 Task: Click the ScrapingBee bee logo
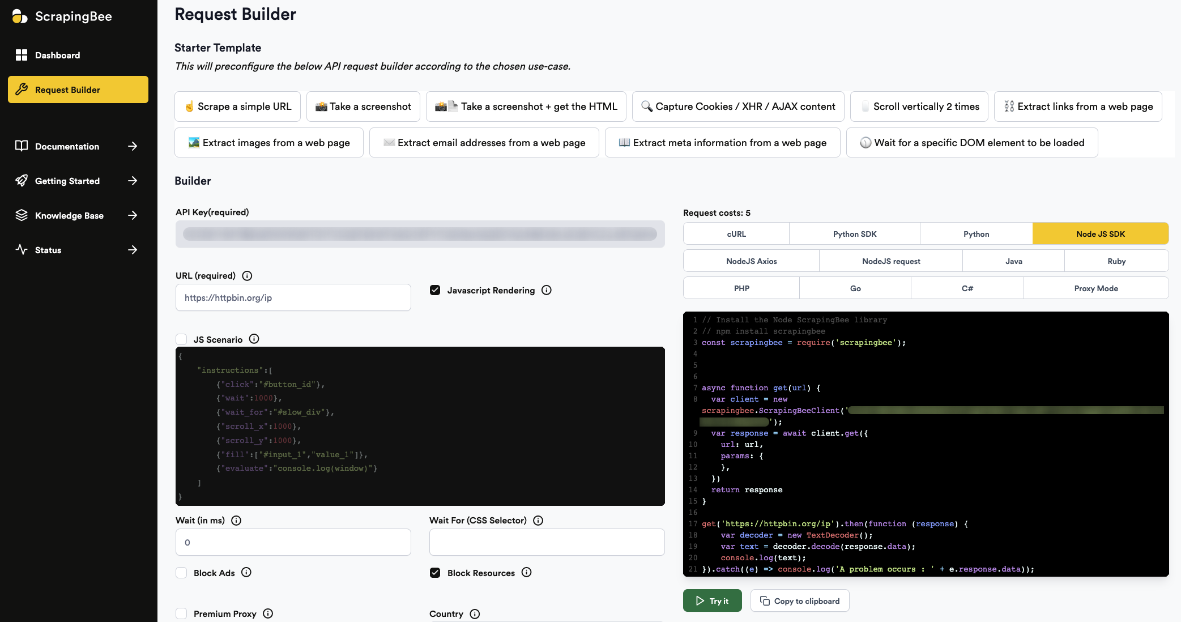coord(19,16)
